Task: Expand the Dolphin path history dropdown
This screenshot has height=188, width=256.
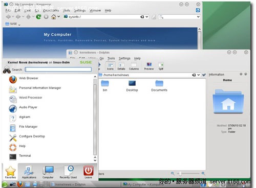Action: point(199,75)
